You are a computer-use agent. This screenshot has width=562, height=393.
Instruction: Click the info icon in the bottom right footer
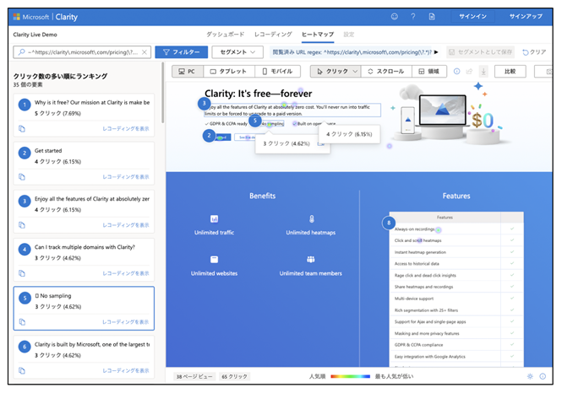click(x=543, y=376)
